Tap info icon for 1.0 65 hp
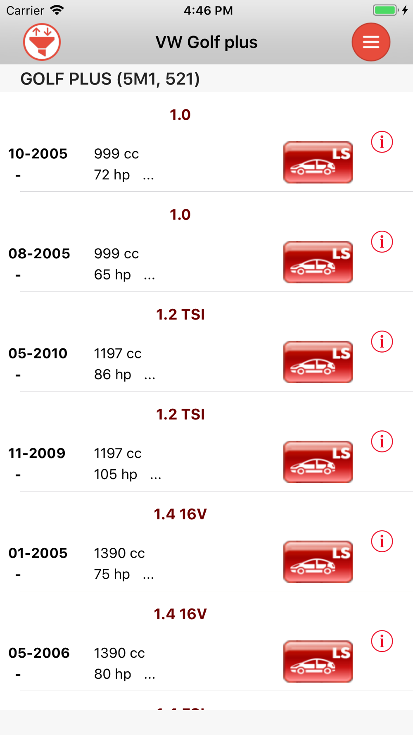413x735 pixels. tap(382, 242)
